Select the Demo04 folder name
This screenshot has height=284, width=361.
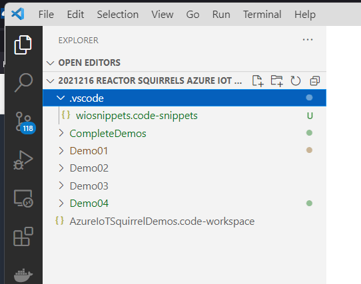pos(89,204)
